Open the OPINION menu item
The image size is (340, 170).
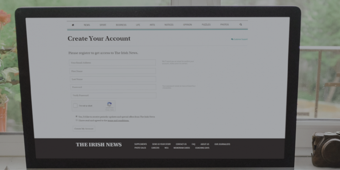(187, 25)
